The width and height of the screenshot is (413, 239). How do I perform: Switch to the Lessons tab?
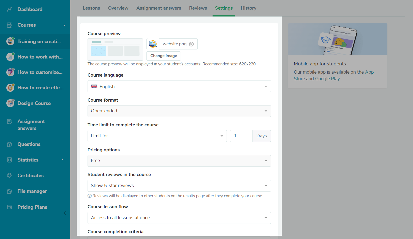click(91, 8)
